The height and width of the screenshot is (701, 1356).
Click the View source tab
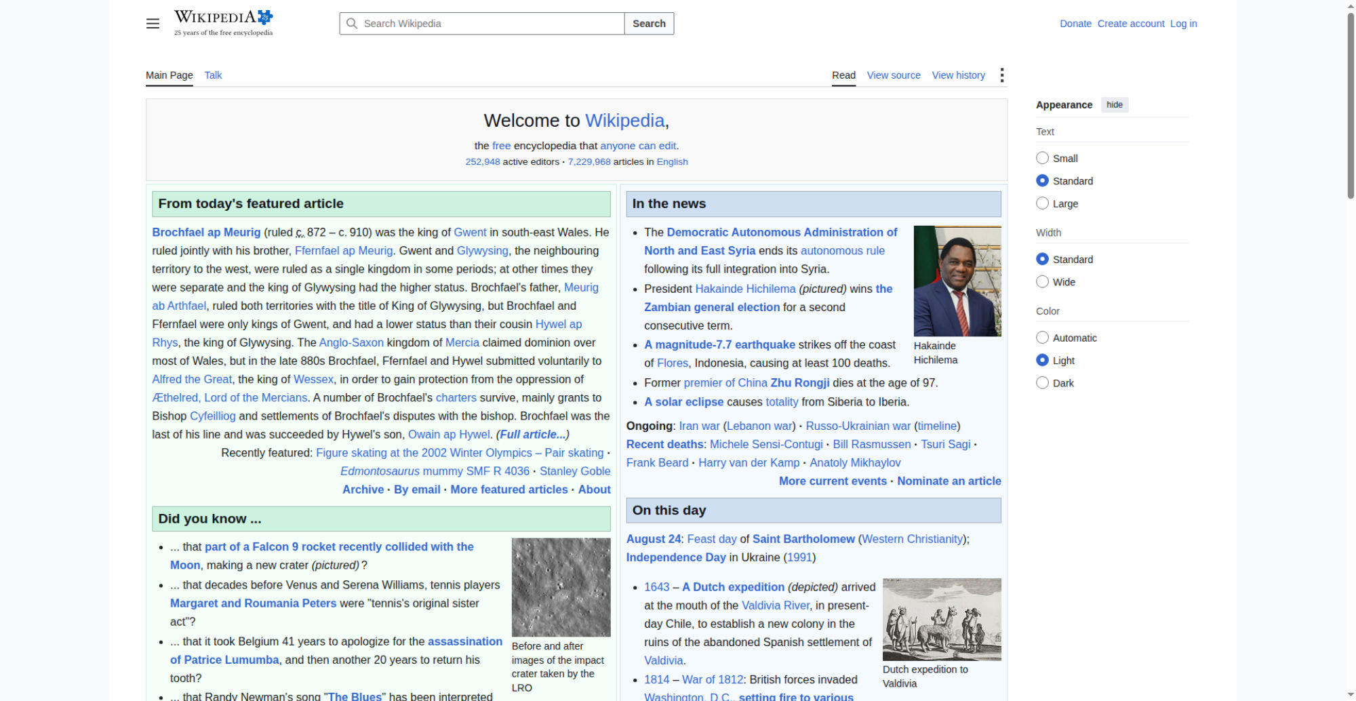pyautogui.click(x=893, y=75)
